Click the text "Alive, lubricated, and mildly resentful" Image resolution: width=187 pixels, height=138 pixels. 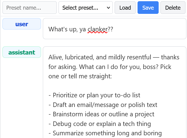point(100,57)
